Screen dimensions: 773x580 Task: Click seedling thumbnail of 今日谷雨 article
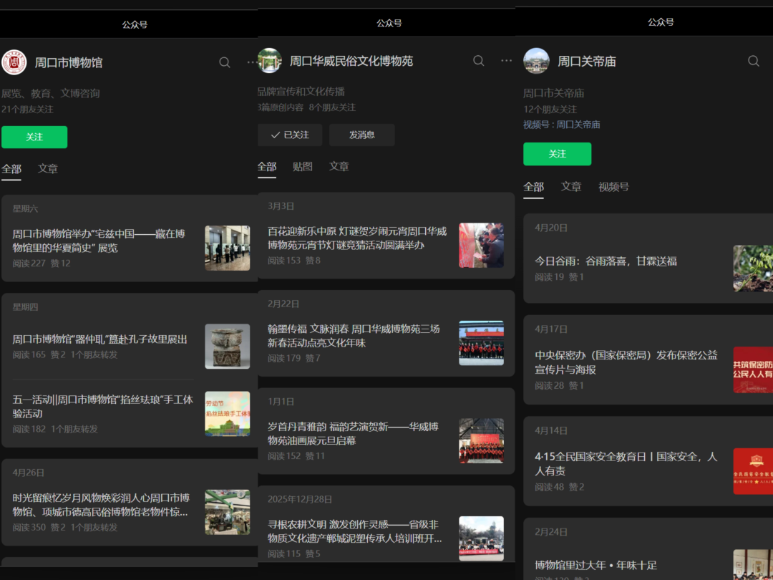click(x=753, y=269)
